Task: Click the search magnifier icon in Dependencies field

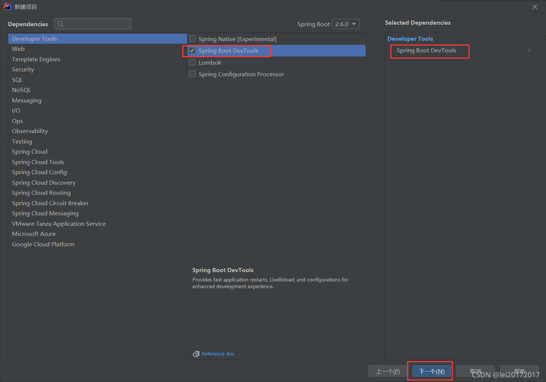Action: point(61,24)
